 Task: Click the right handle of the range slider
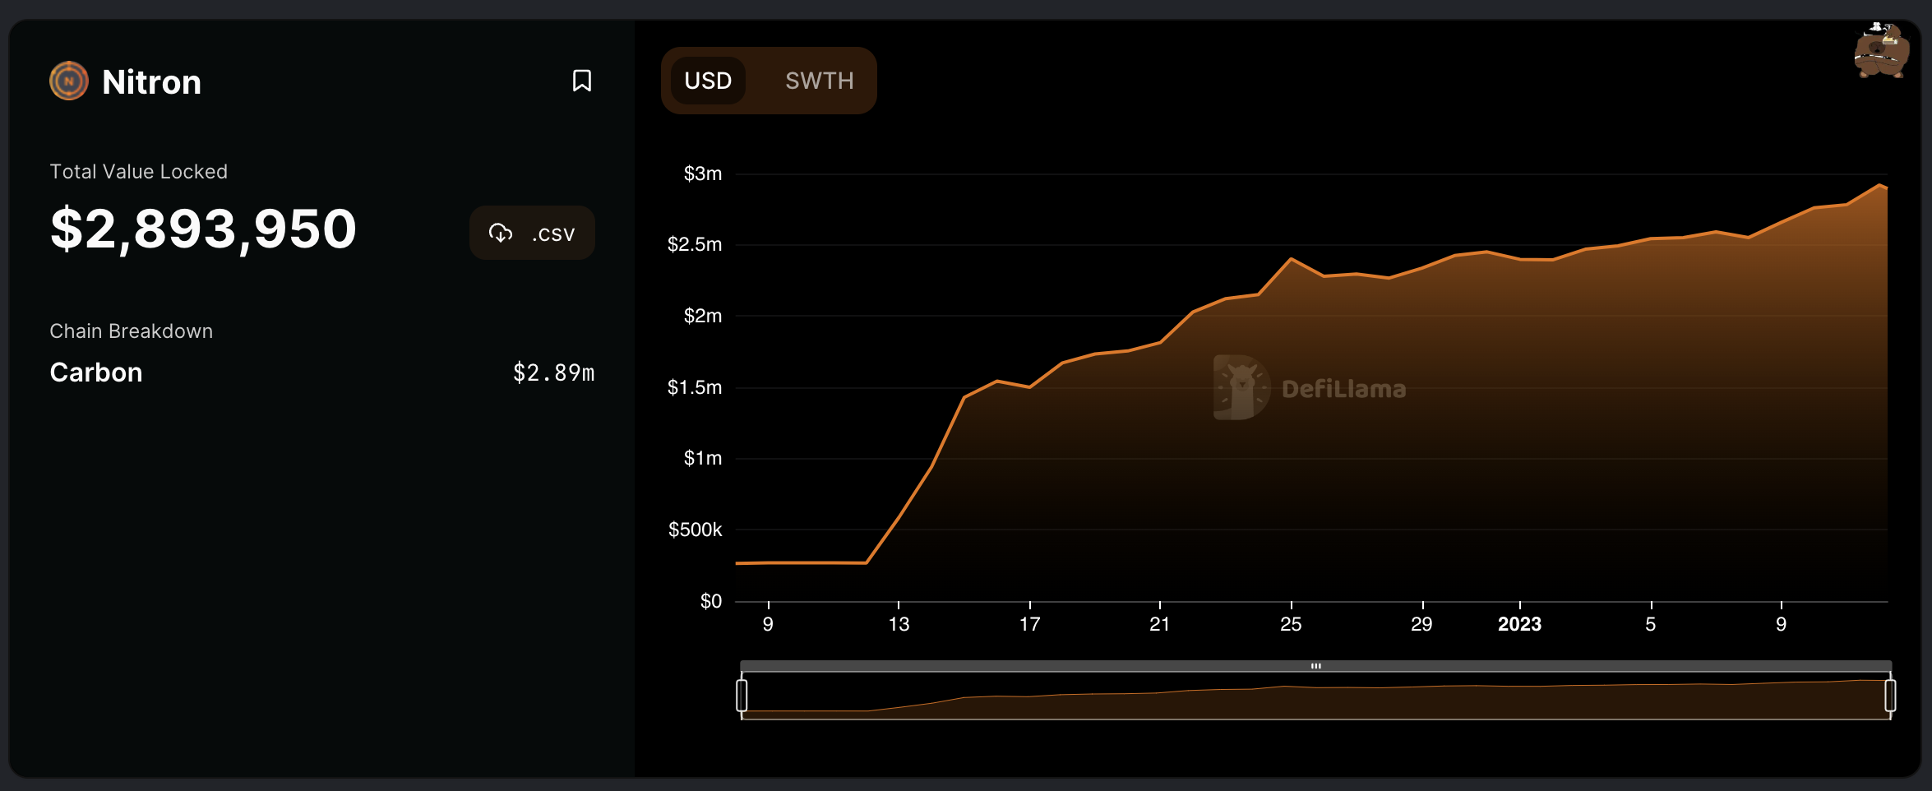(x=1890, y=696)
